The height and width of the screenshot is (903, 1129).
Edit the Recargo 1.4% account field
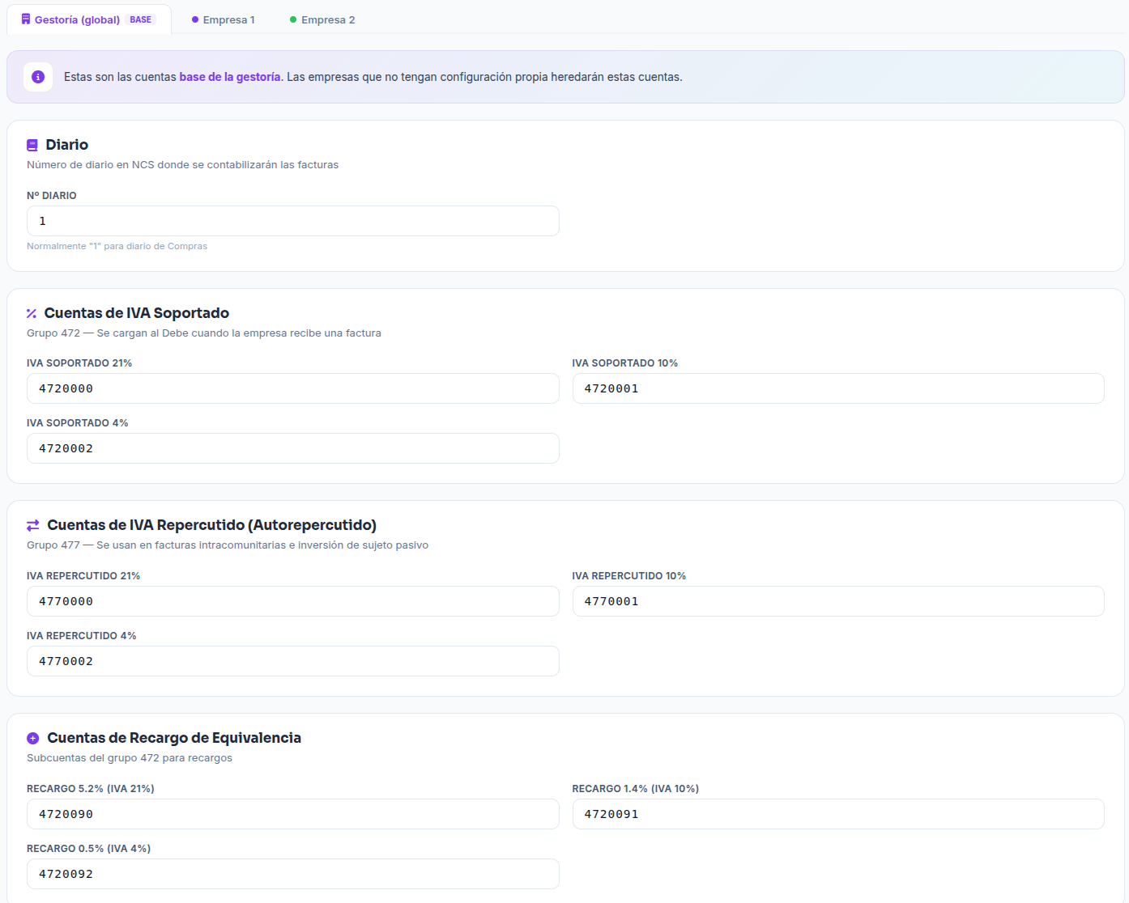[837, 814]
